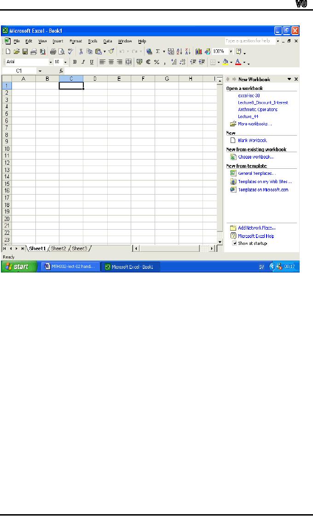Select the Format Painter brush icon
The width and height of the screenshot is (313, 516).
[x=111, y=51]
